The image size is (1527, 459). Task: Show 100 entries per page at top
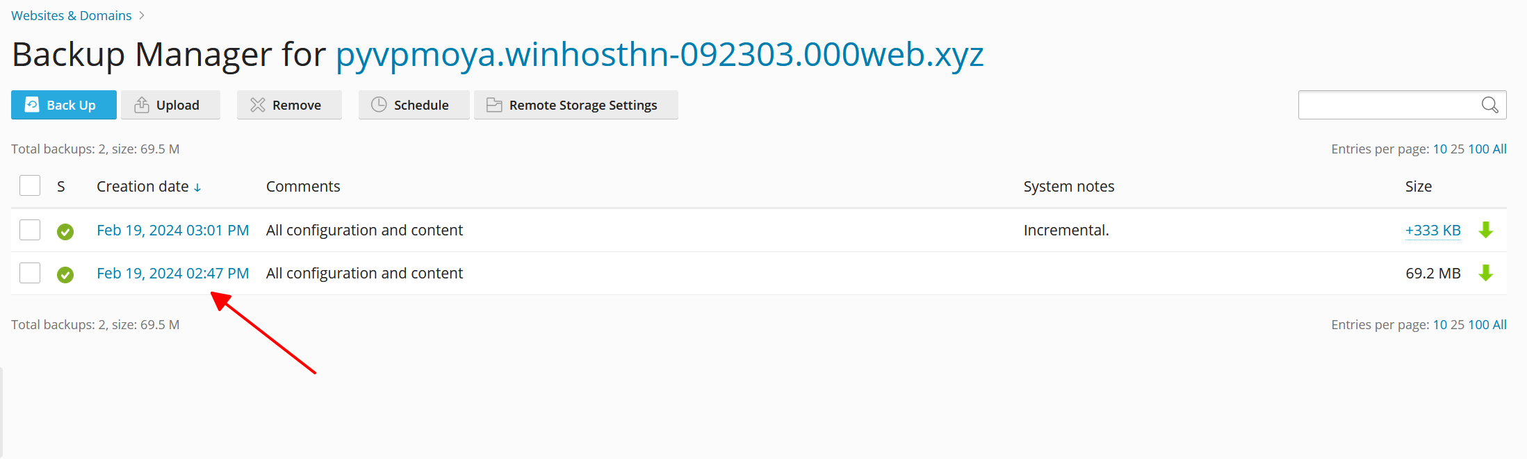1478,149
